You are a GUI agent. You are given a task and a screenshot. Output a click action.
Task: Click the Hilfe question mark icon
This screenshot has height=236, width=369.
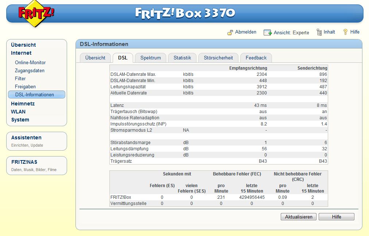tap(345, 32)
